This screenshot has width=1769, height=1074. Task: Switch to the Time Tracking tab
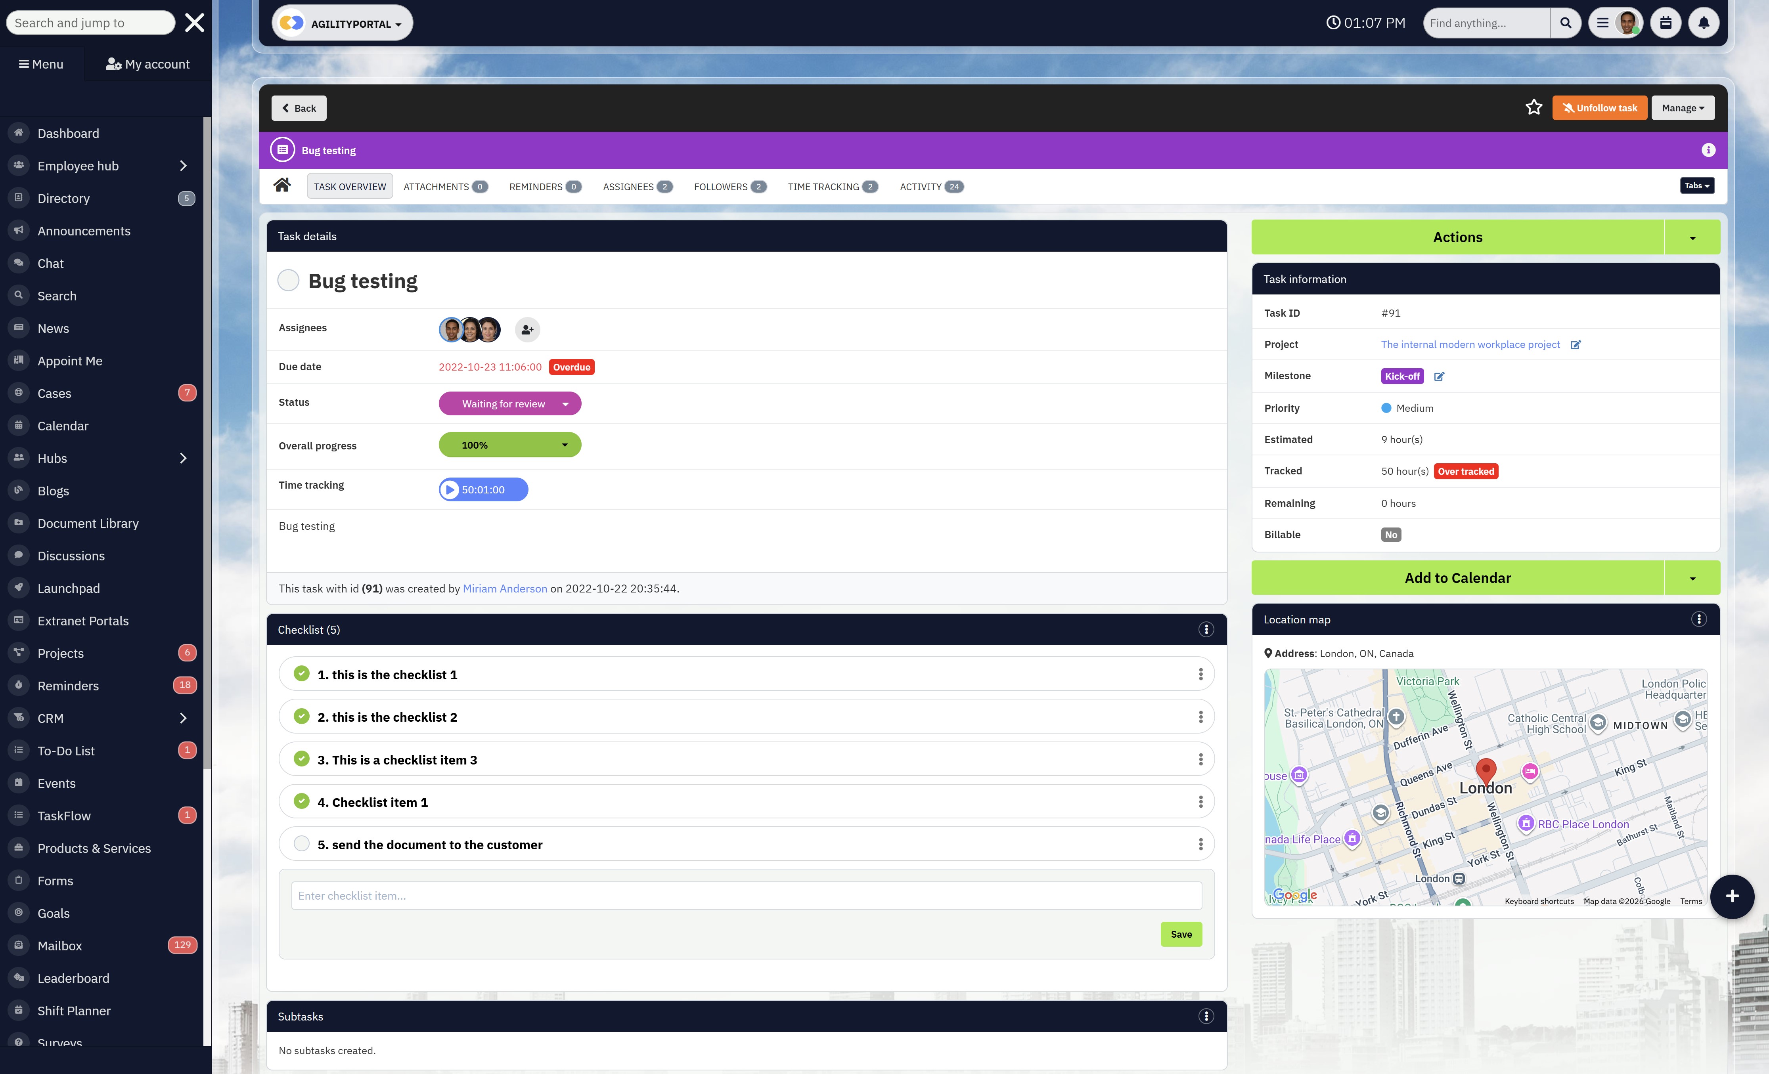(831, 187)
